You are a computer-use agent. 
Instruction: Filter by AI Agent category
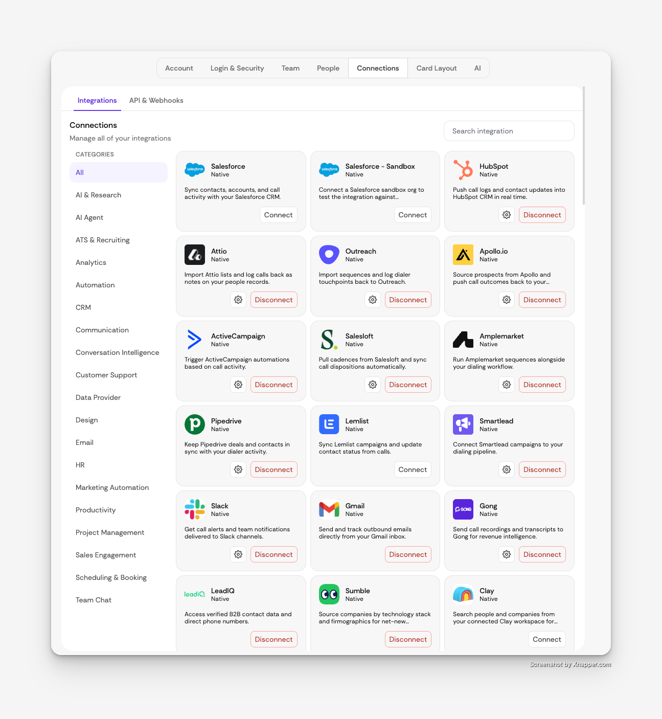[x=119, y=217]
